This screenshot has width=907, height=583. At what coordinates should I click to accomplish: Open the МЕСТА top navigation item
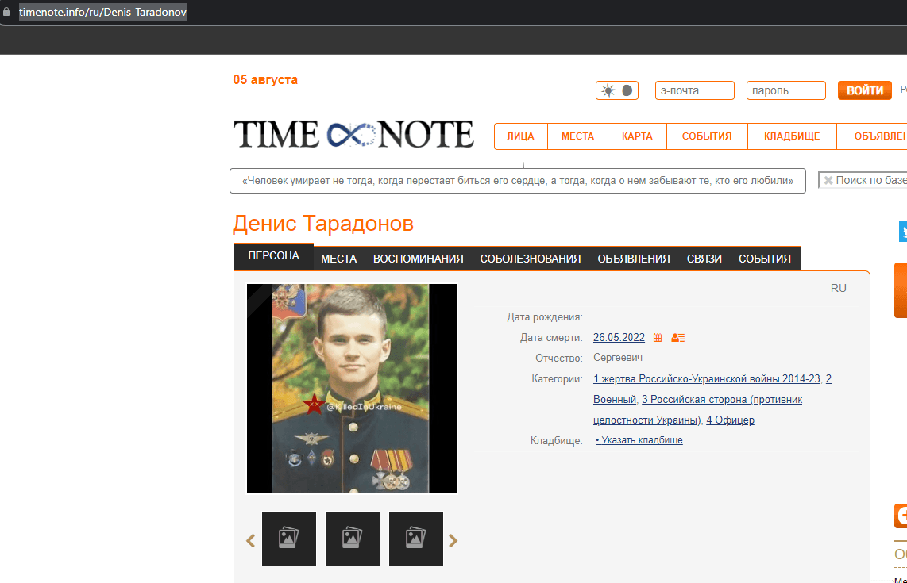577,136
